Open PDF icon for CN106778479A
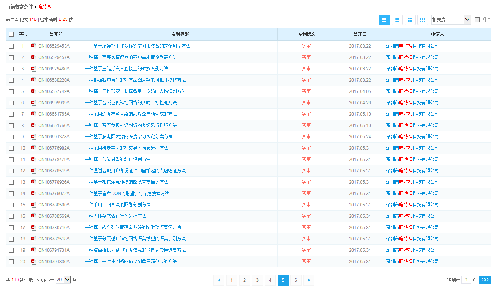Image resolution: width=497 pixels, height=292 pixels. pos(34,160)
